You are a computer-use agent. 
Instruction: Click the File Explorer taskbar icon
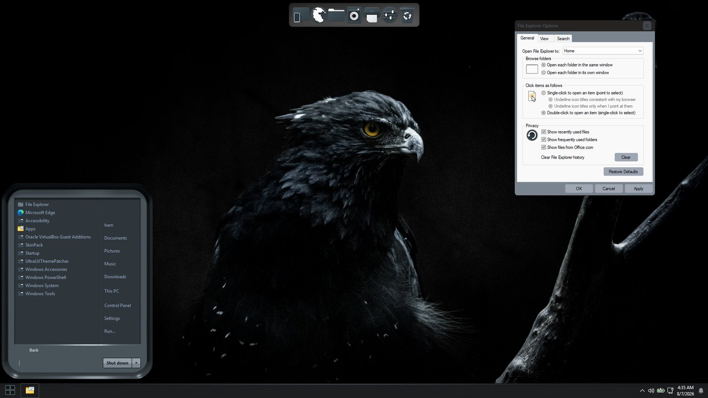pyautogui.click(x=30, y=390)
